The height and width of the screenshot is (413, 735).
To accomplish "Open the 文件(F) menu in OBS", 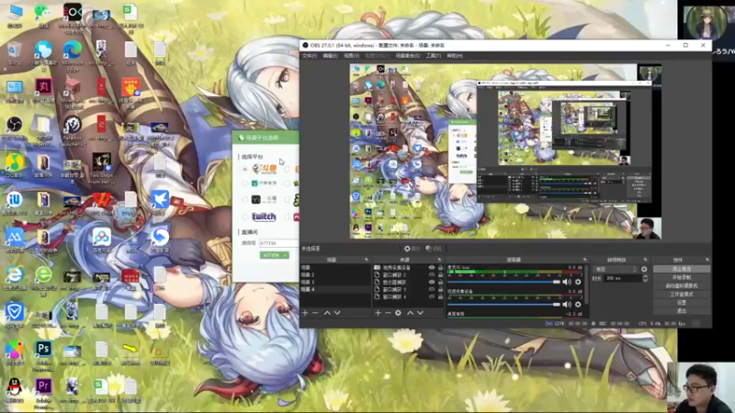I will coord(310,56).
